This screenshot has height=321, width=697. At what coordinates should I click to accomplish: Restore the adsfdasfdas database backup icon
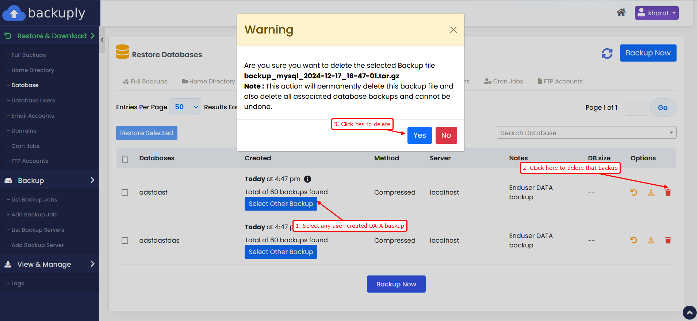click(x=633, y=240)
